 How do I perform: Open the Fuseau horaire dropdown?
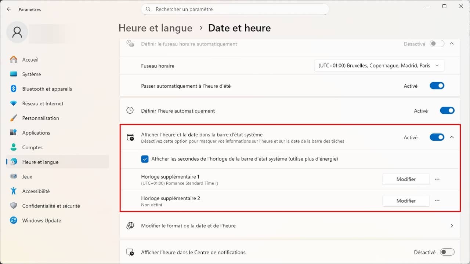coord(379,66)
